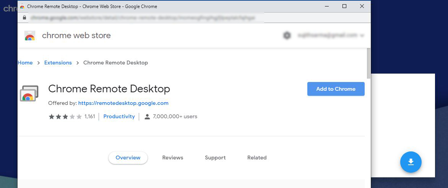448x188 pixels.
Task: Click the tab favicon in title bar
Action: coord(22,6)
